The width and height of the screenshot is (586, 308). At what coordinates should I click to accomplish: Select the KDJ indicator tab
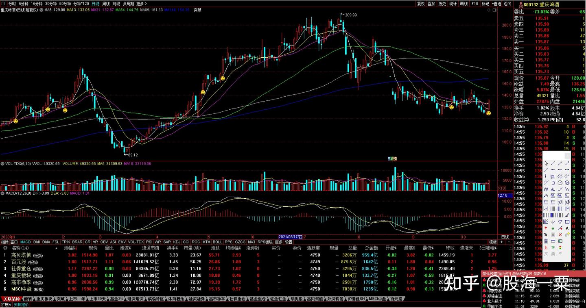[x=177, y=242]
